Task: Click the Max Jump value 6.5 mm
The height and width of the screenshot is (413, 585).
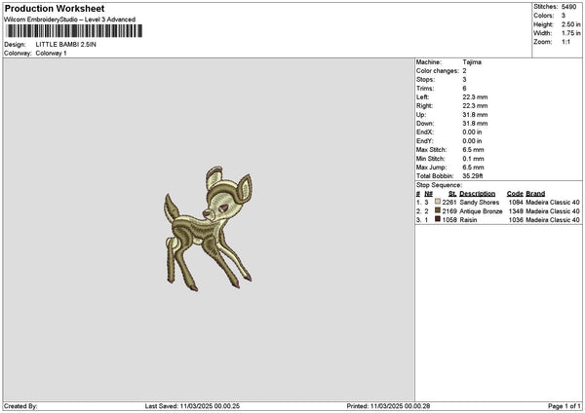Action: [473, 168]
